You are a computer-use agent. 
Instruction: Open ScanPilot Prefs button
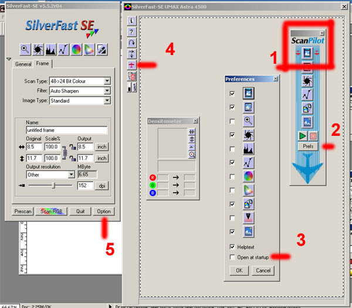pos(308,146)
